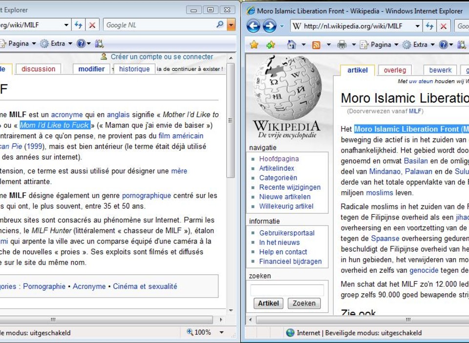Viewport: 469px width, 343px height.
Task: Click the Add to Favorites star-plus icon
Action: (x=271, y=45)
